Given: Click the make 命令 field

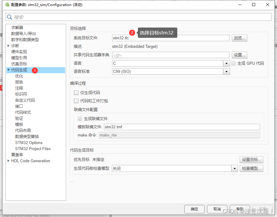Looking at the screenshot, I should (179, 135).
